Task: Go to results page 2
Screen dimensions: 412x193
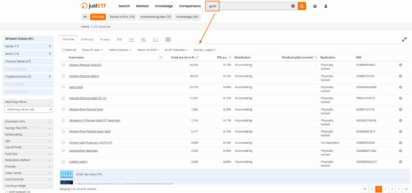Action: (385, 189)
